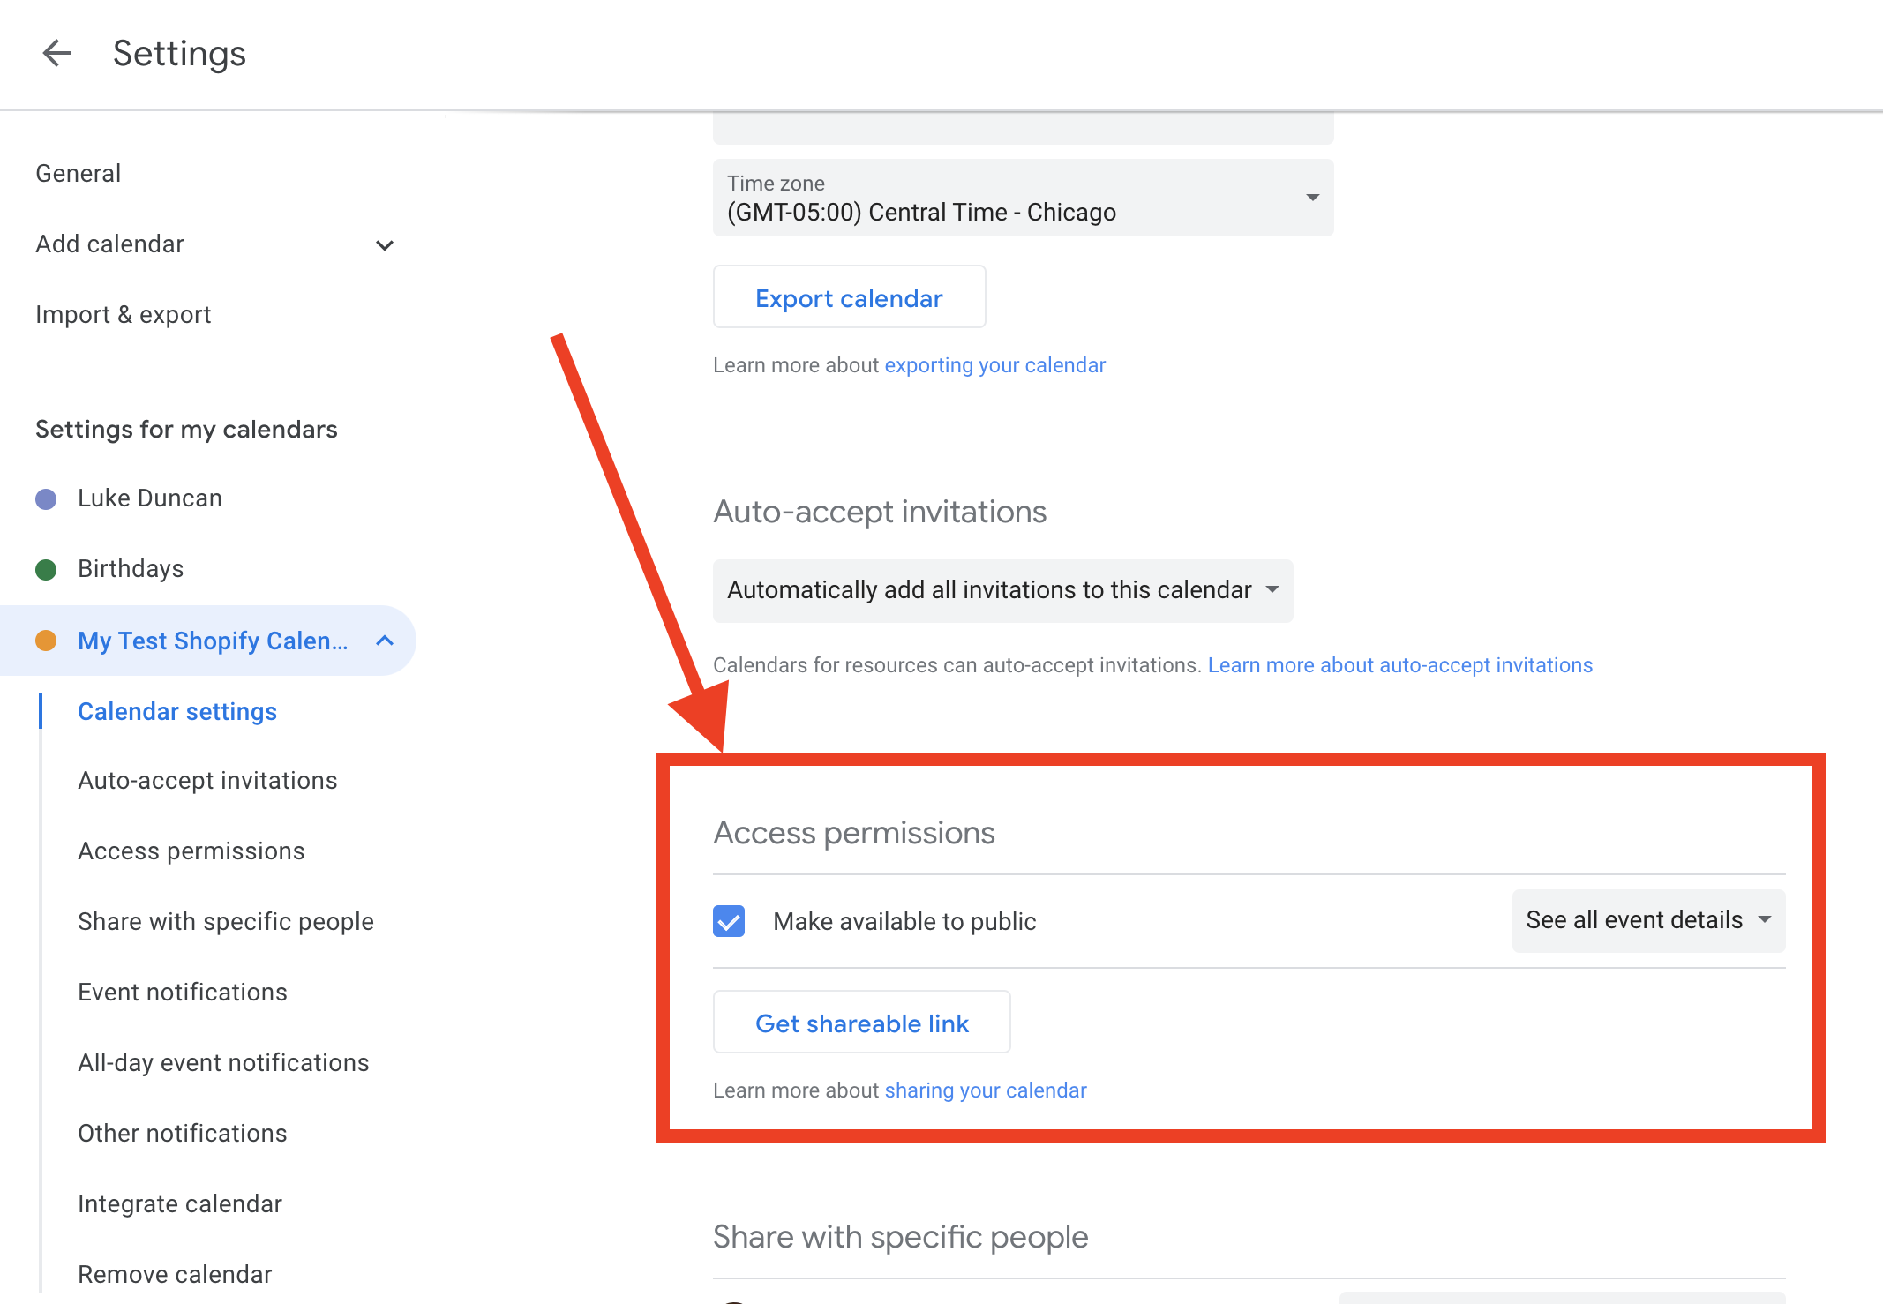This screenshot has width=1883, height=1304.
Task: Open Learn more about auto-accept invitations link
Action: click(x=1399, y=665)
